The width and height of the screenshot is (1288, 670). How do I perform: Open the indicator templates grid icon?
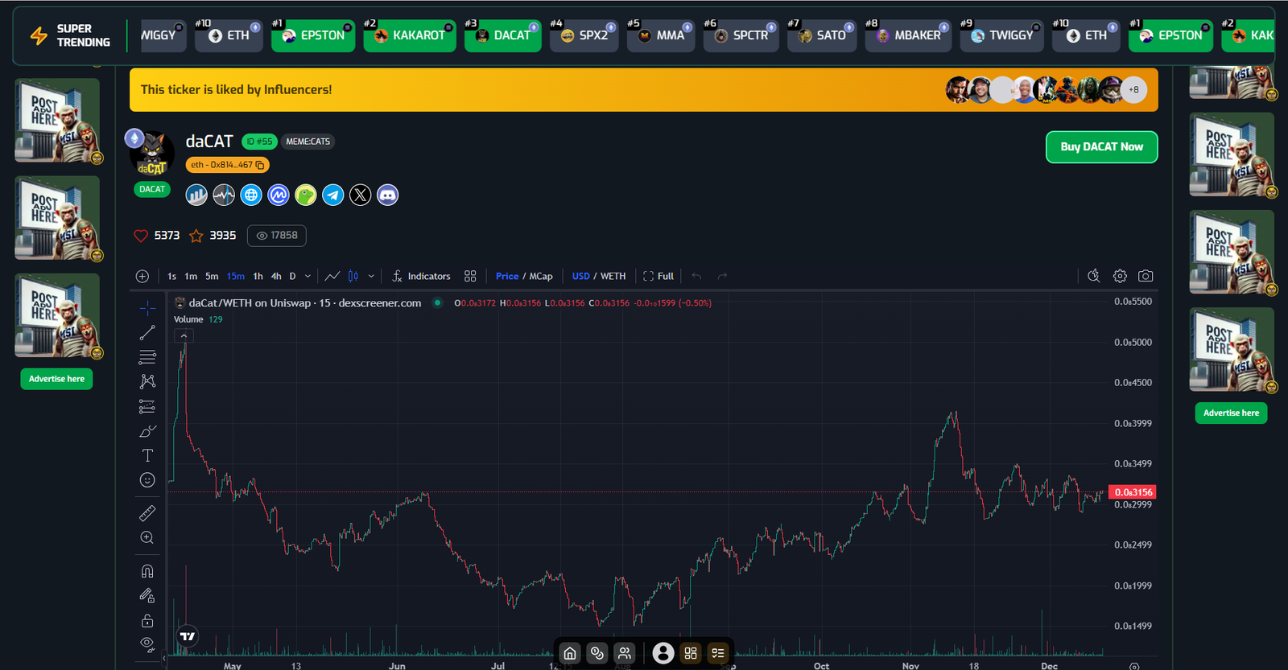(470, 276)
